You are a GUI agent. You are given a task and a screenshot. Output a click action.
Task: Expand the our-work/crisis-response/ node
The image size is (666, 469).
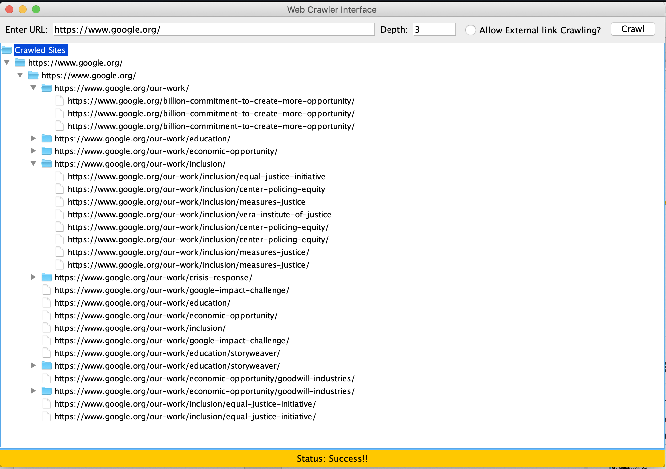[33, 277]
